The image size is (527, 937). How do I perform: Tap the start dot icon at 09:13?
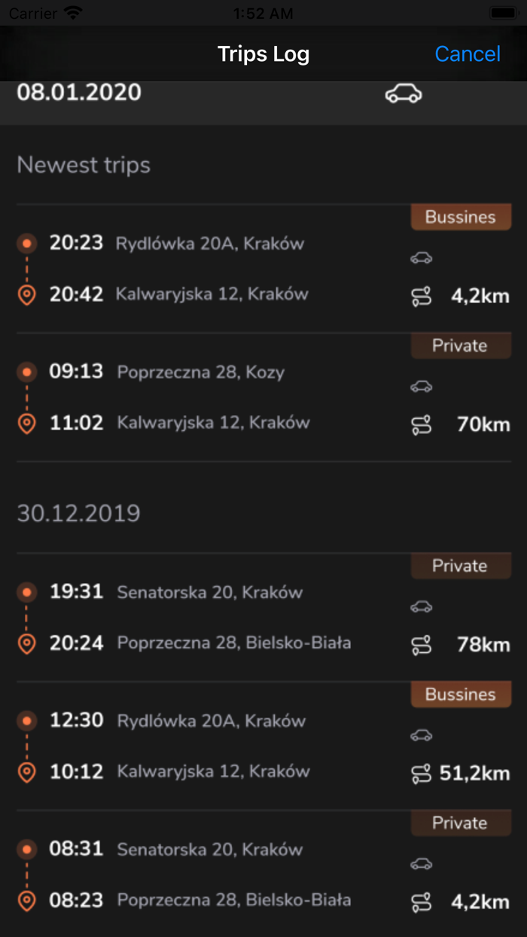(27, 372)
